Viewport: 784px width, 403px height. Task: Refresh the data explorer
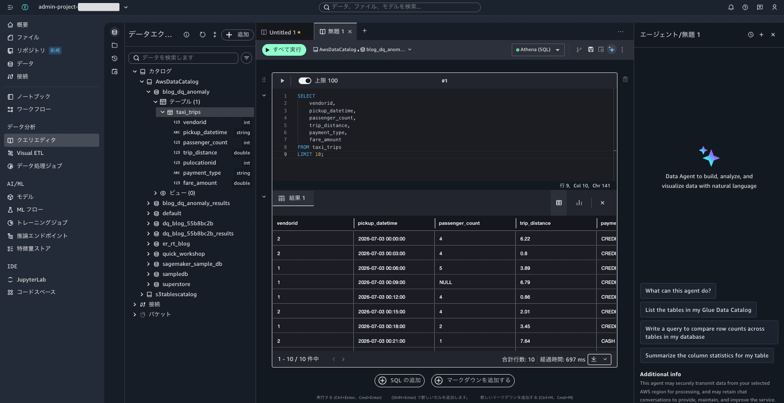tap(202, 35)
